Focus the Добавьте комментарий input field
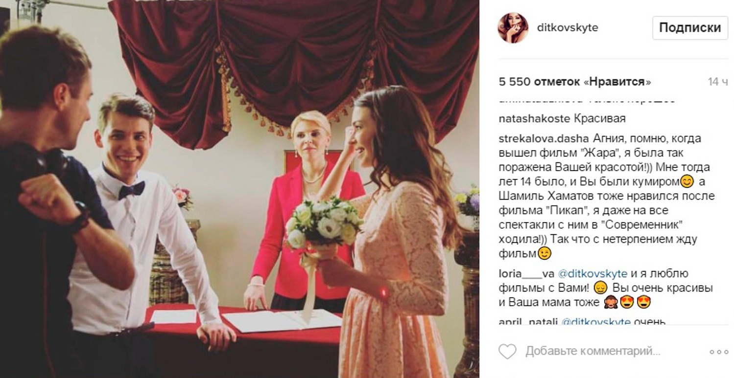 click(x=593, y=351)
